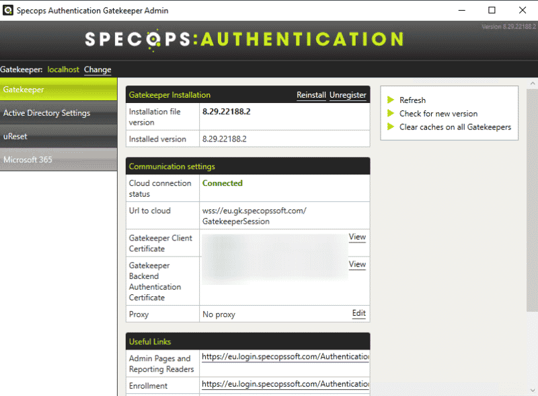Click the green arrow beside Check for new version

pyautogui.click(x=391, y=114)
